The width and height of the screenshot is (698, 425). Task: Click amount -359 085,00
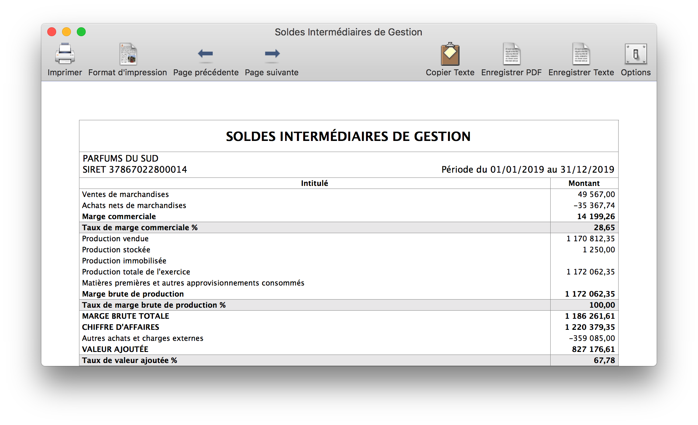592,338
